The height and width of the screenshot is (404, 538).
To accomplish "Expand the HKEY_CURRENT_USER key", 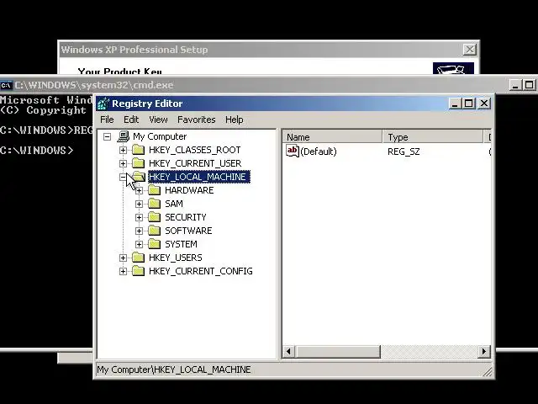I will click(x=123, y=163).
